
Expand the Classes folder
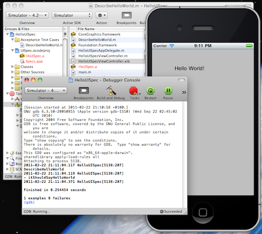click(x=12, y=66)
